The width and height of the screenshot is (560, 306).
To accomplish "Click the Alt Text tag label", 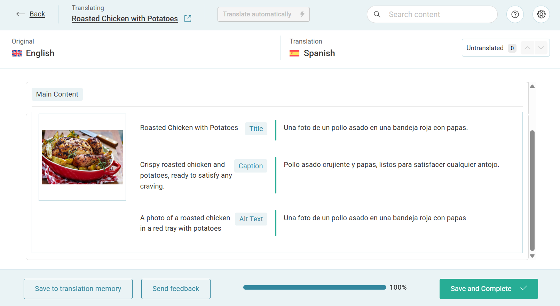I will click(251, 219).
